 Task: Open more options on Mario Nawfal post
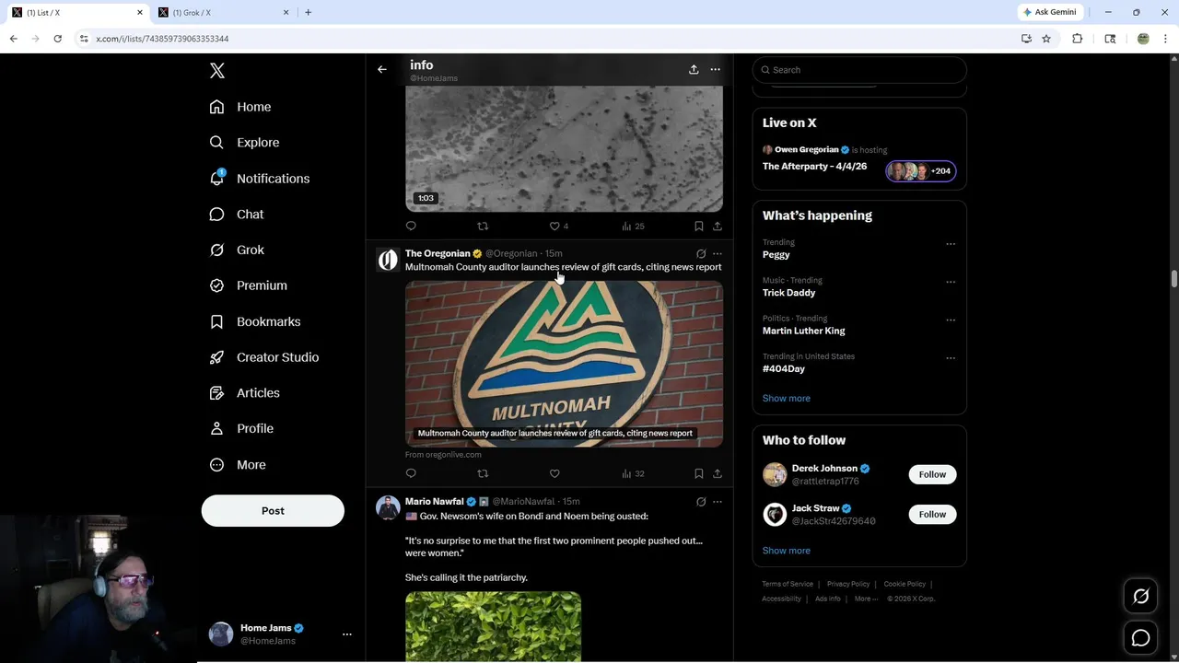(x=718, y=502)
